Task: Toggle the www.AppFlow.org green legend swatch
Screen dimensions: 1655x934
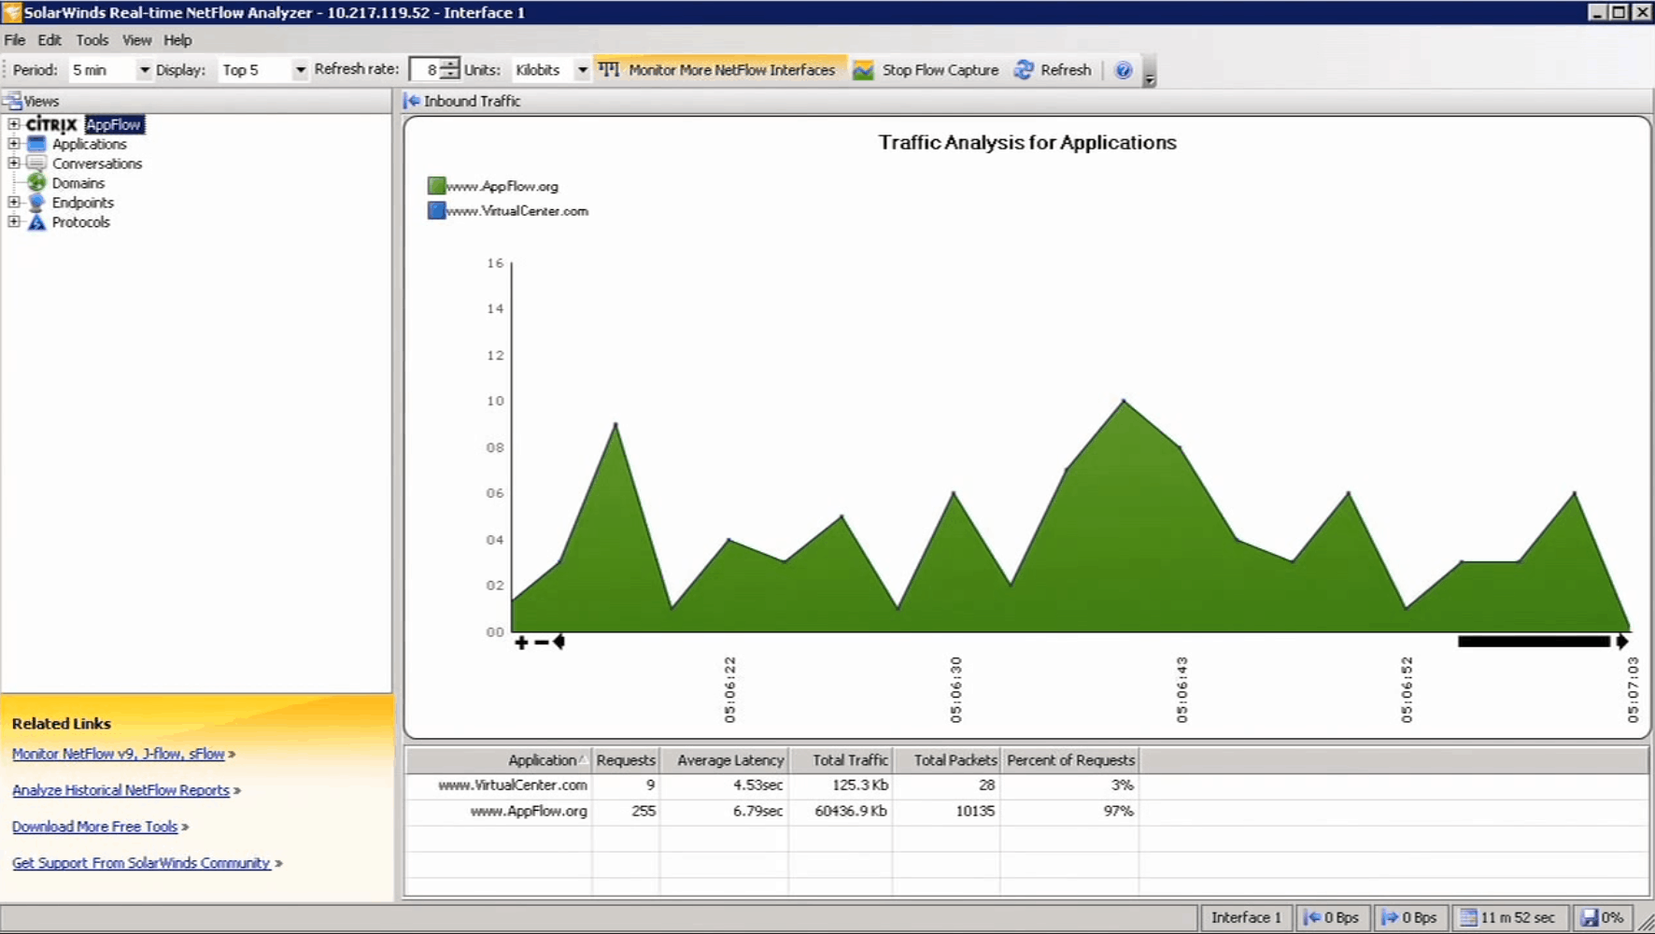Action: tap(435, 185)
